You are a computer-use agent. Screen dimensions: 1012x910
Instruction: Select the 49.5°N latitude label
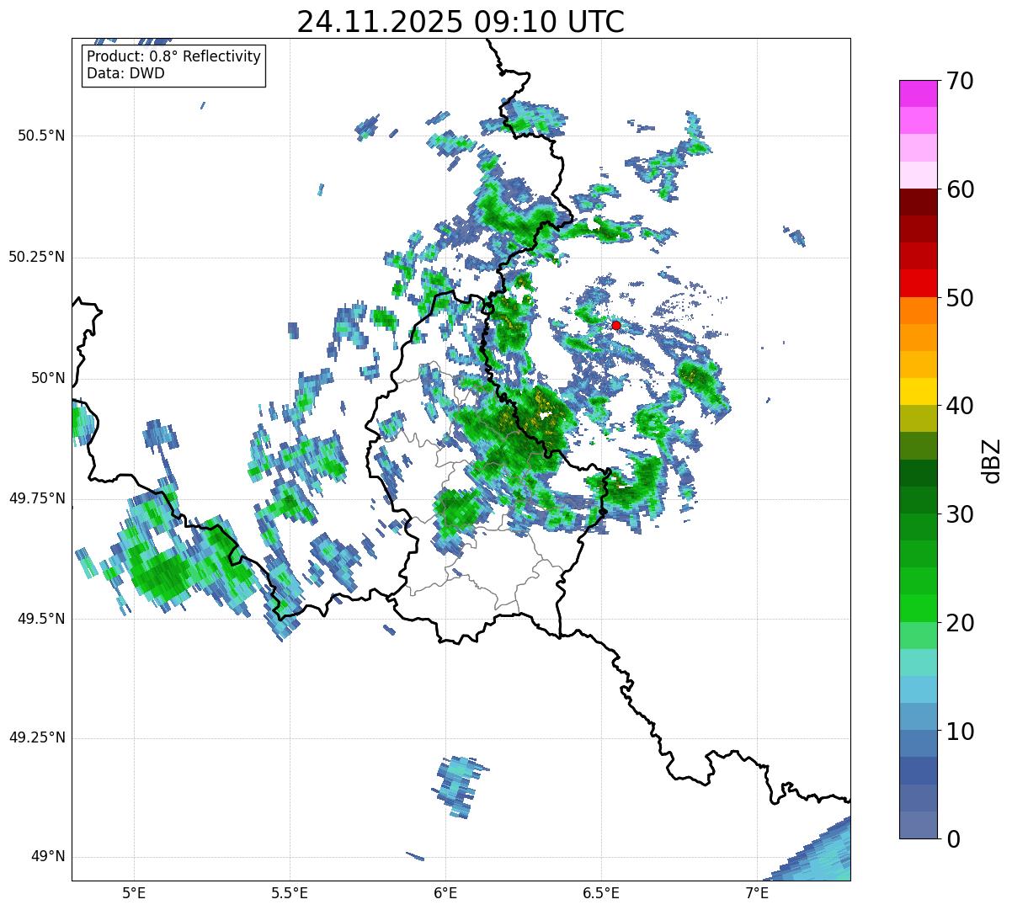pos(40,619)
